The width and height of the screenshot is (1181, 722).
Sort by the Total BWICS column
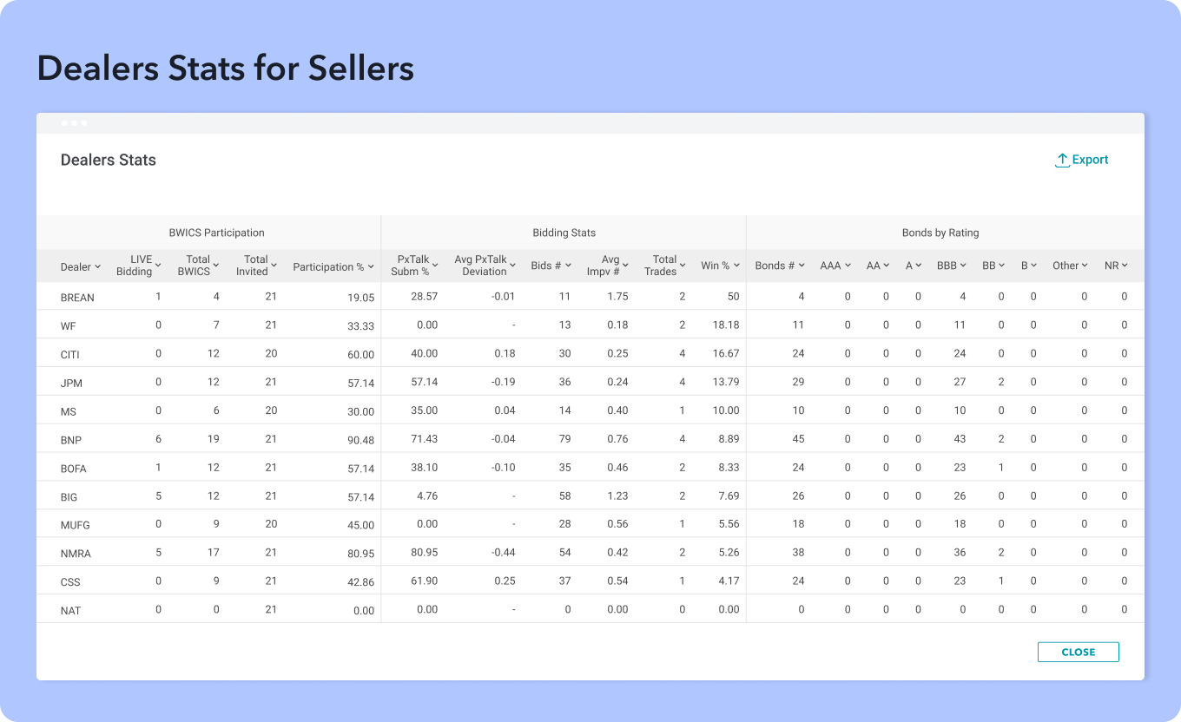tap(215, 266)
